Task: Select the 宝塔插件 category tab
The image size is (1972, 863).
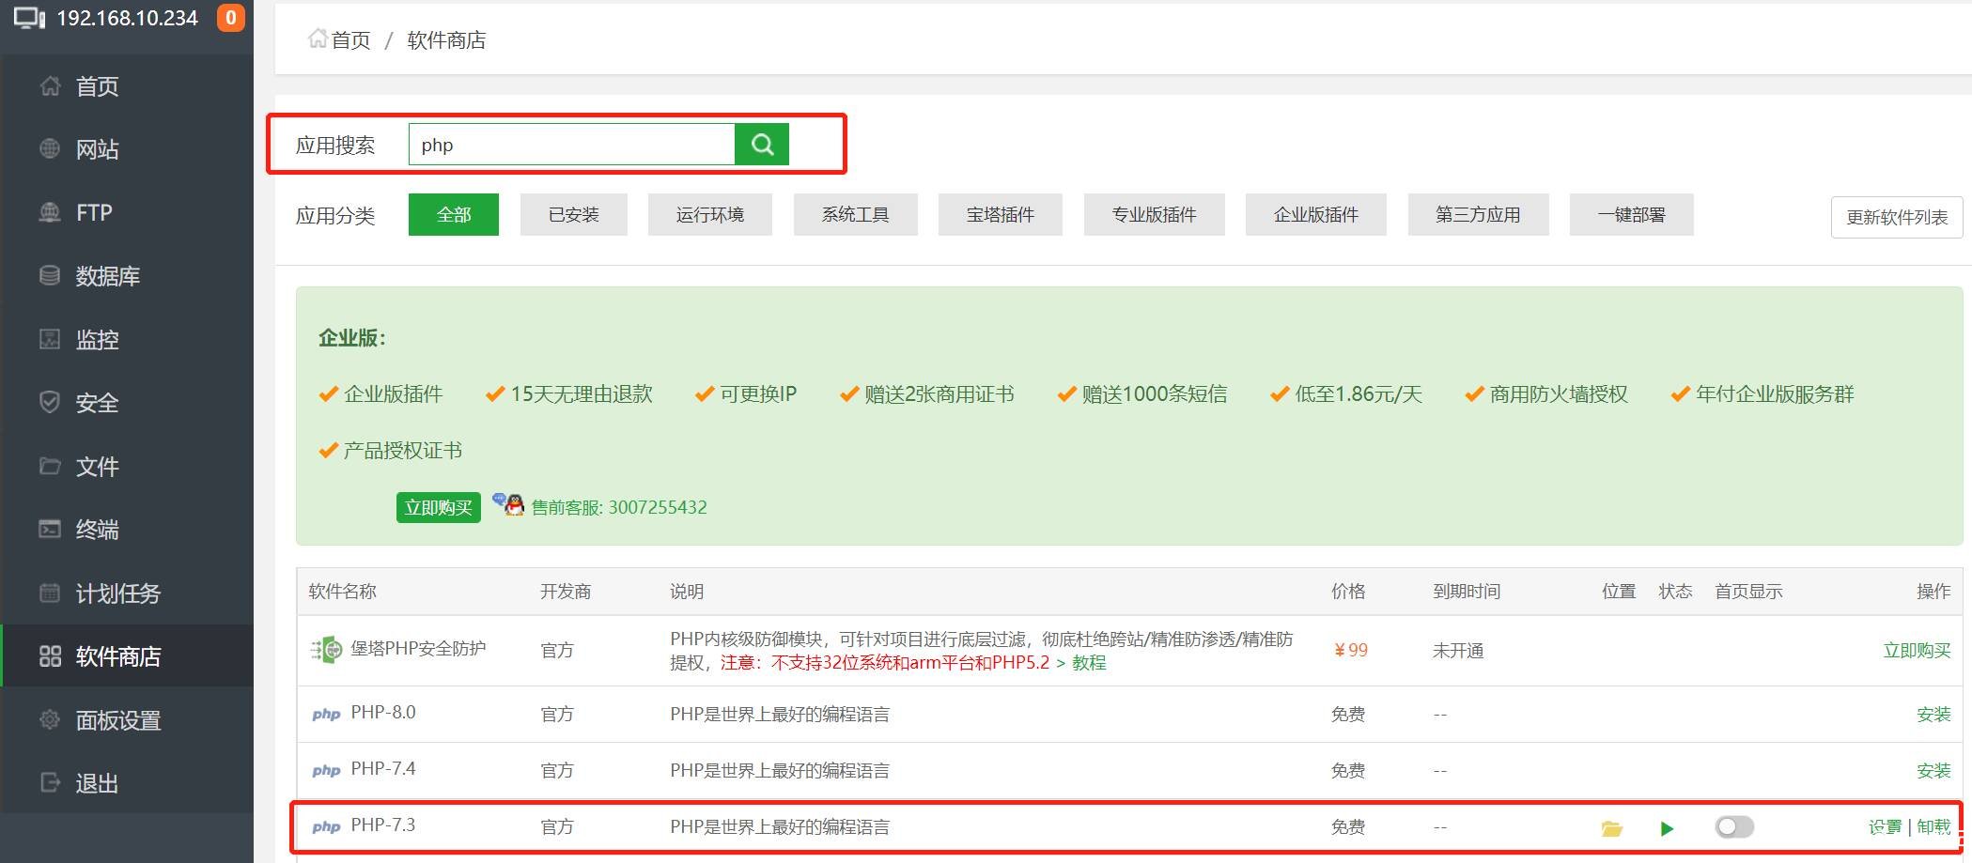Action: pyautogui.click(x=1001, y=215)
